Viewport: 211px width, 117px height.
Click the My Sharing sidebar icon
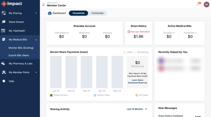[4, 13]
